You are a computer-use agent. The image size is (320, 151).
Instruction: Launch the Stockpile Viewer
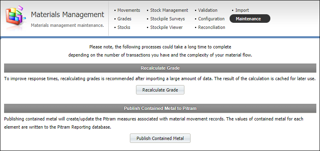pyautogui.click(x=167, y=27)
